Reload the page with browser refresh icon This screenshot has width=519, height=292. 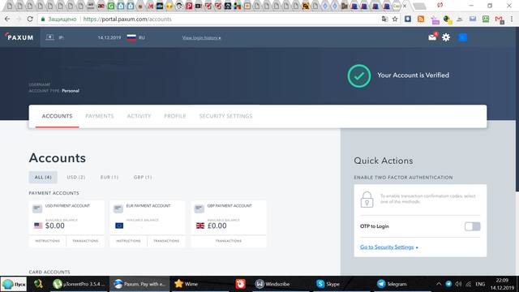[x=30, y=19]
